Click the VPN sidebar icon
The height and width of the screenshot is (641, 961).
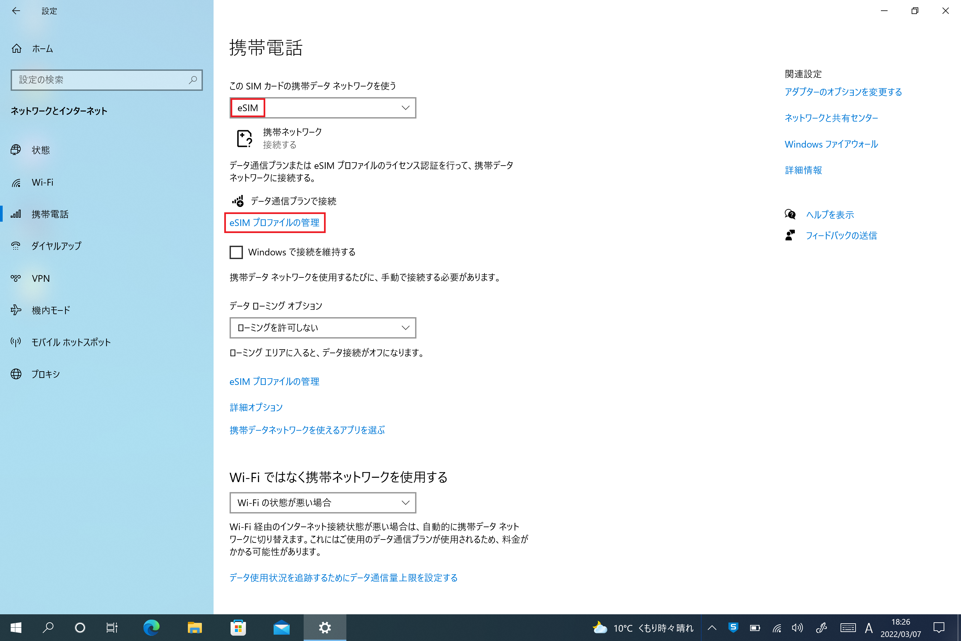pyautogui.click(x=16, y=278)
